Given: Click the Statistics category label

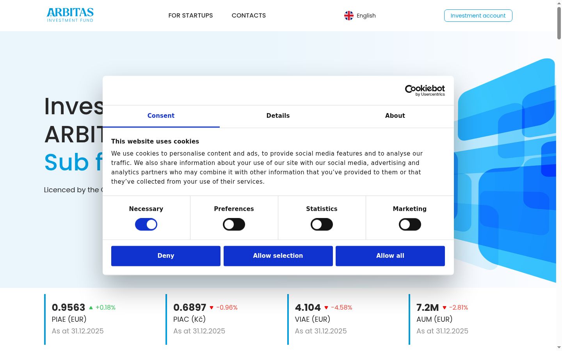Looking at the screenshot, I should pos(322,209).
